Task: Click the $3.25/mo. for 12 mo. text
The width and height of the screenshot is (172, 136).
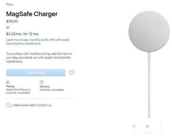Action: pos(23,34)
